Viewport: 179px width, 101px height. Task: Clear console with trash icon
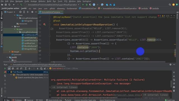(174, 91)
